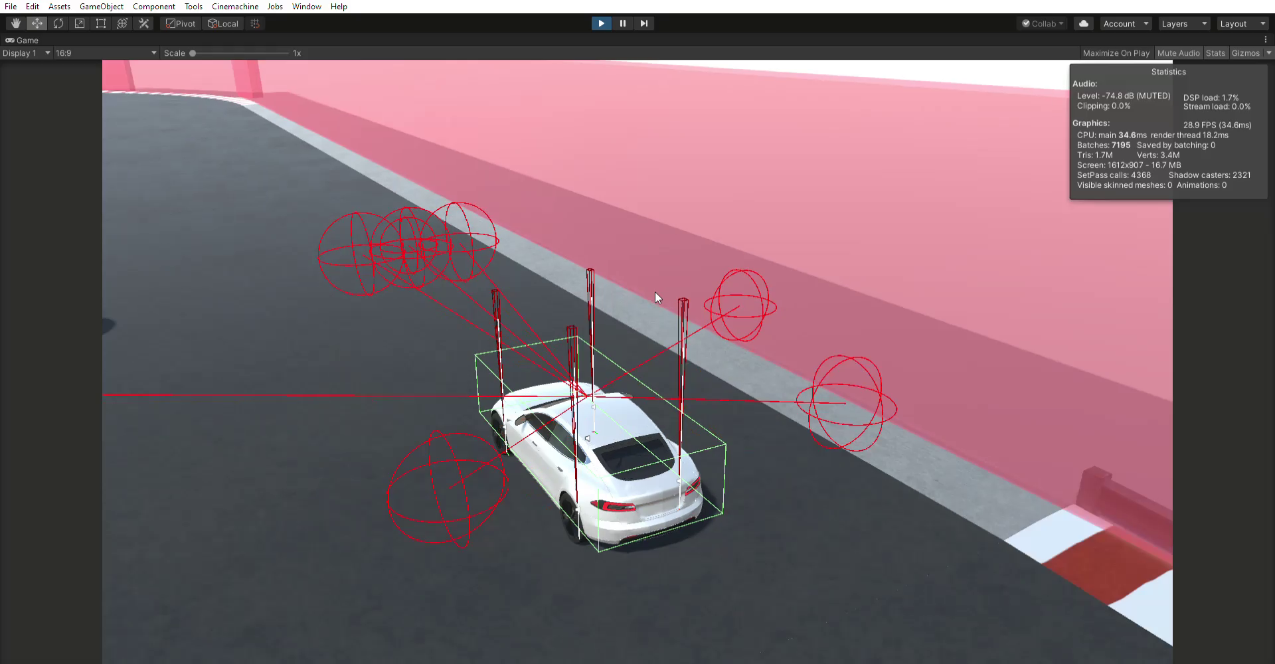Screen dimensions: 1275x664
Task: Click the Mute Audio button
Action: [x=1178, y=52]
